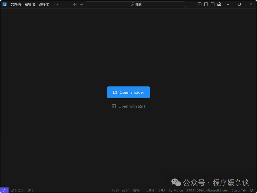
Task: Click the Cursor Tab status item
Action: coord(238,190)
